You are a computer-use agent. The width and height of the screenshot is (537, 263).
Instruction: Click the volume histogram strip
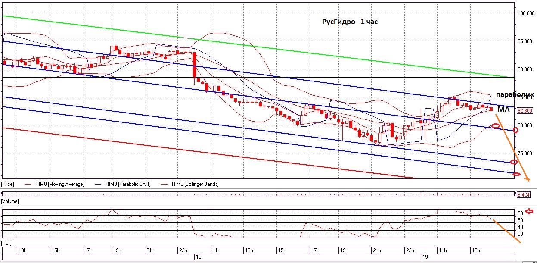coord(258,194)
